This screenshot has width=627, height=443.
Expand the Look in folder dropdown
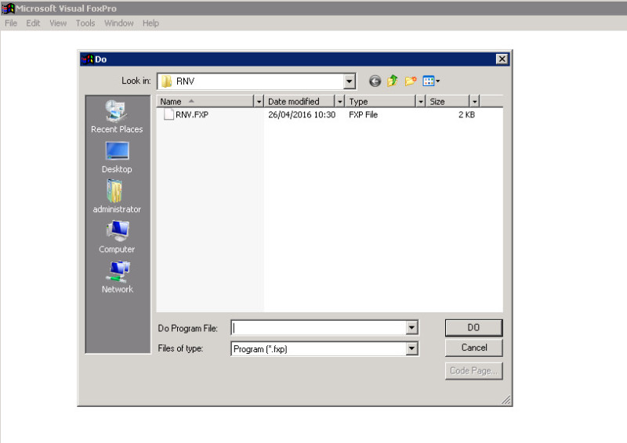click(x=349, y=81)
